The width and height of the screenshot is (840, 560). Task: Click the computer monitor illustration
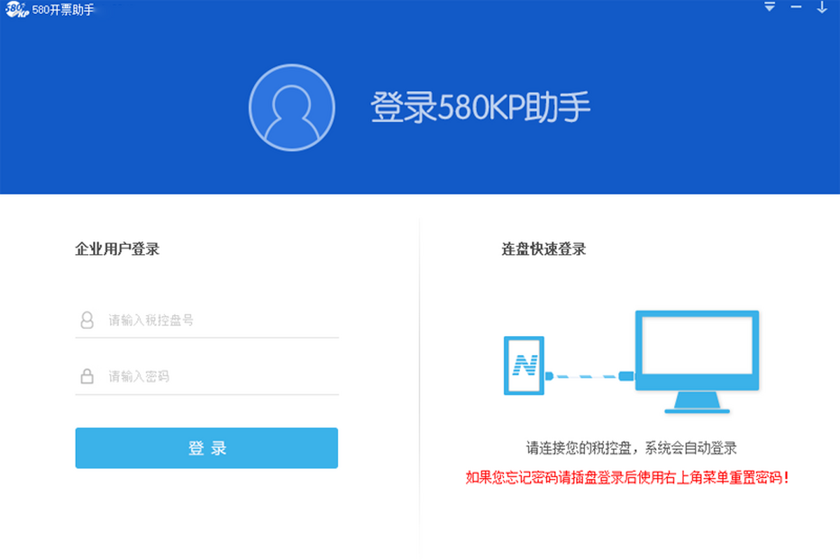pos(696,361)
